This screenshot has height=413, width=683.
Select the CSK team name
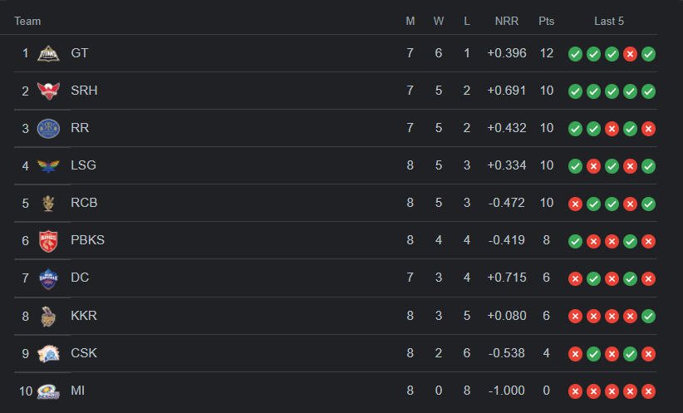tap(84, 353)
